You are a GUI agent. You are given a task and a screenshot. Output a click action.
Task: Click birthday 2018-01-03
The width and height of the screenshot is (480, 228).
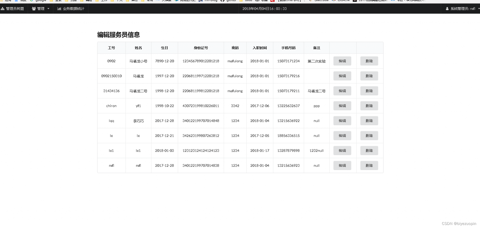coord(165,151)
